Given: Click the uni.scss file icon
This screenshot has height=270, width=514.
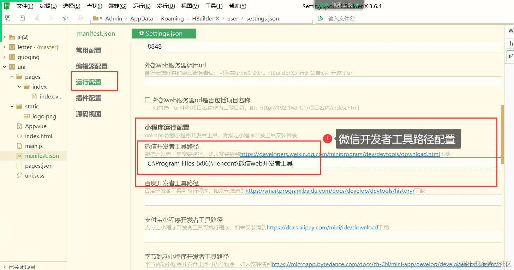Looking at the screenshot, I should pos(19,175).
